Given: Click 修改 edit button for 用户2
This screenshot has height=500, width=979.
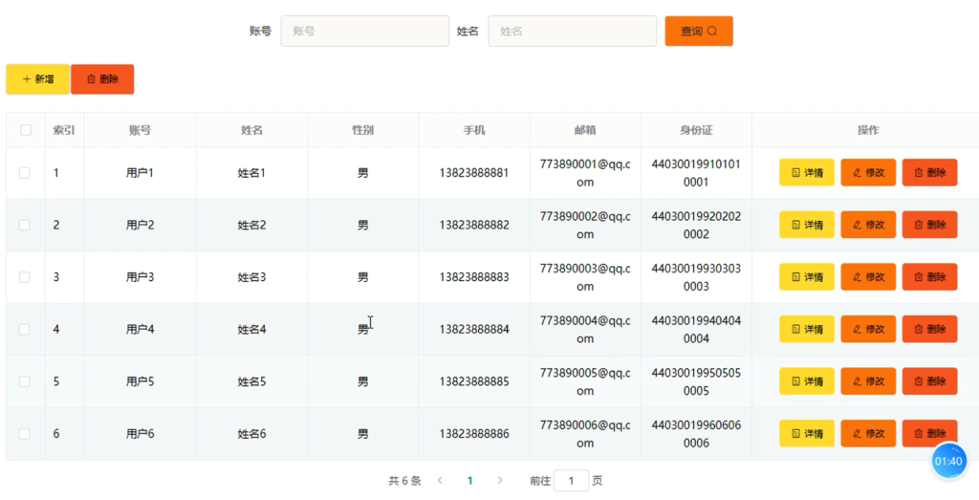Looking at the screenshot, I should tap(868, 225).
